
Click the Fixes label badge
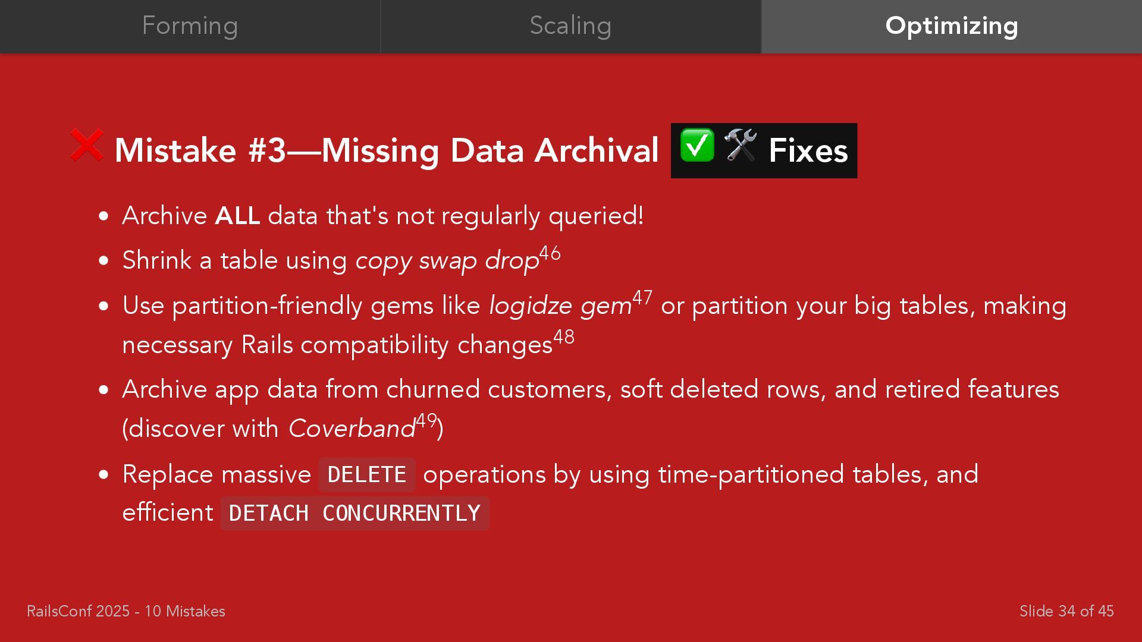764,150
